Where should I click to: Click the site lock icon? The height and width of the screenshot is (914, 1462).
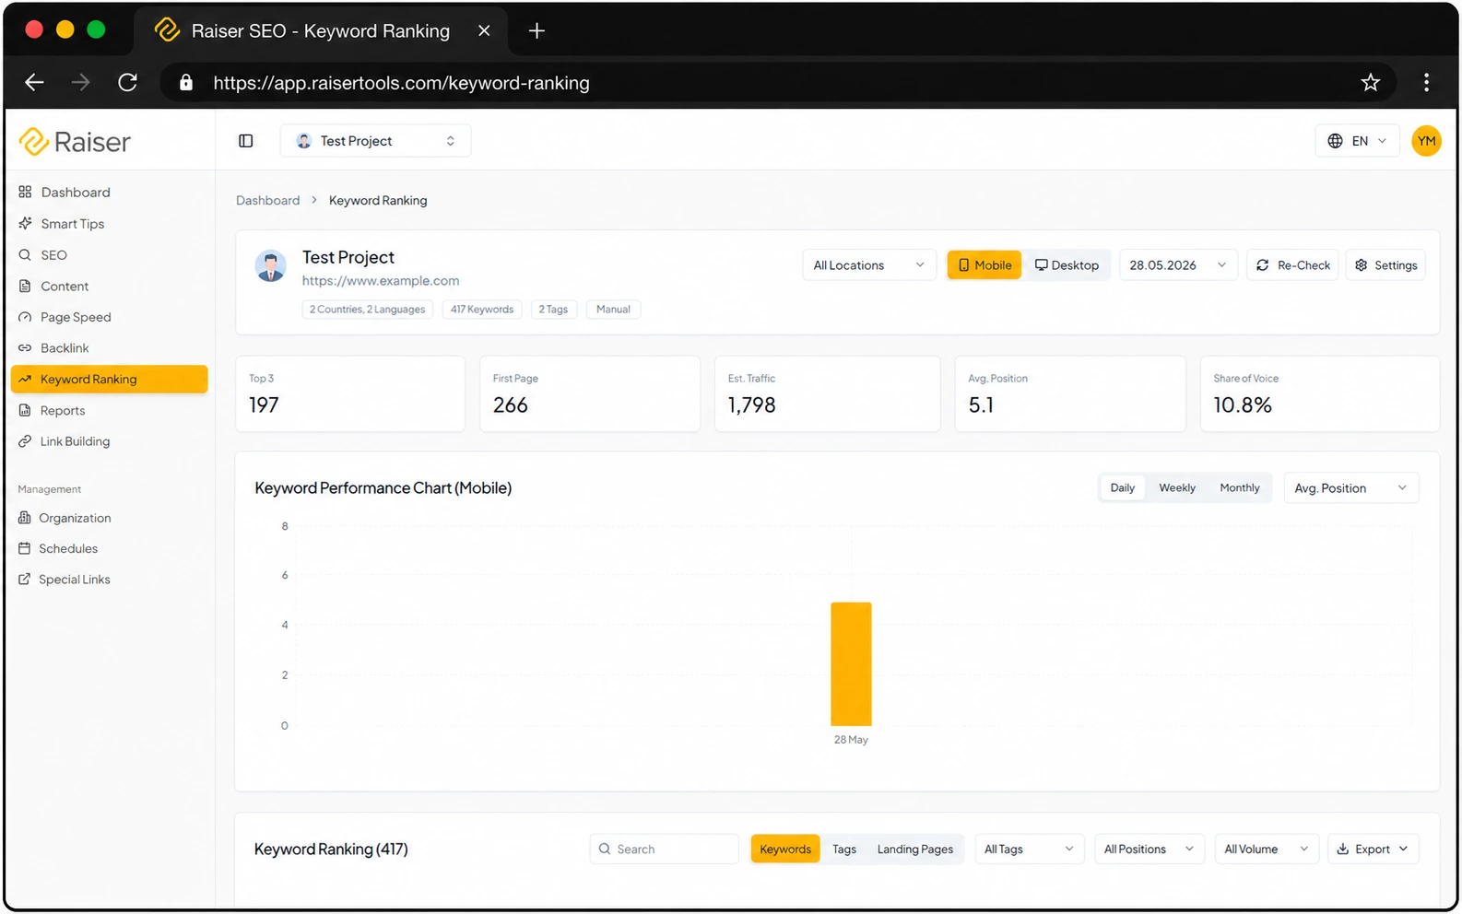click(186, 83)
